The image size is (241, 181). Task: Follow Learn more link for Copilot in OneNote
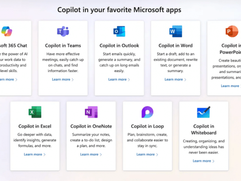[x=91, y=154]
